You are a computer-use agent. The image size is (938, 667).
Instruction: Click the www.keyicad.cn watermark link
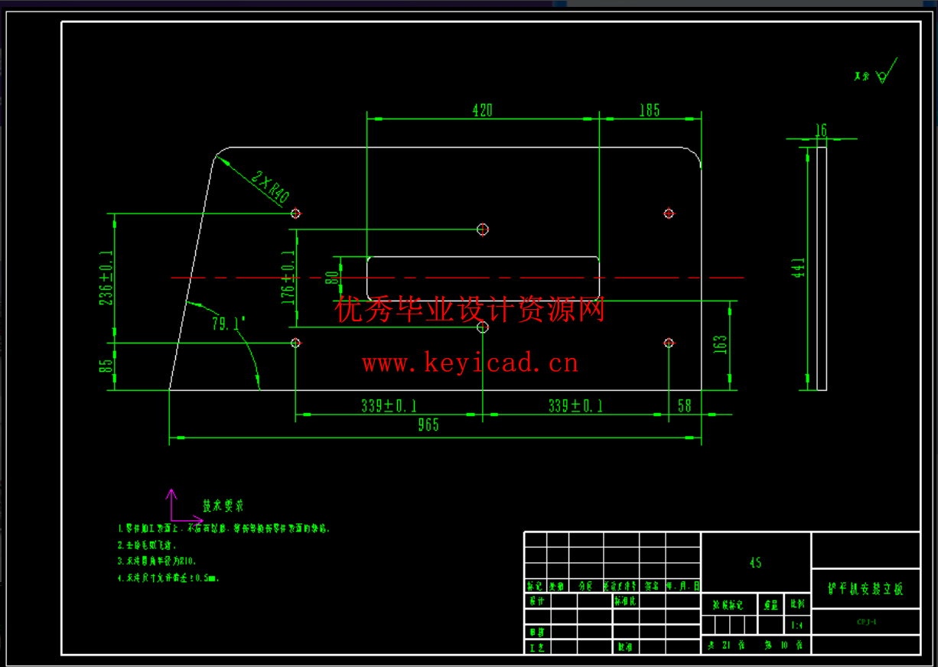click(x=471, y=363)
